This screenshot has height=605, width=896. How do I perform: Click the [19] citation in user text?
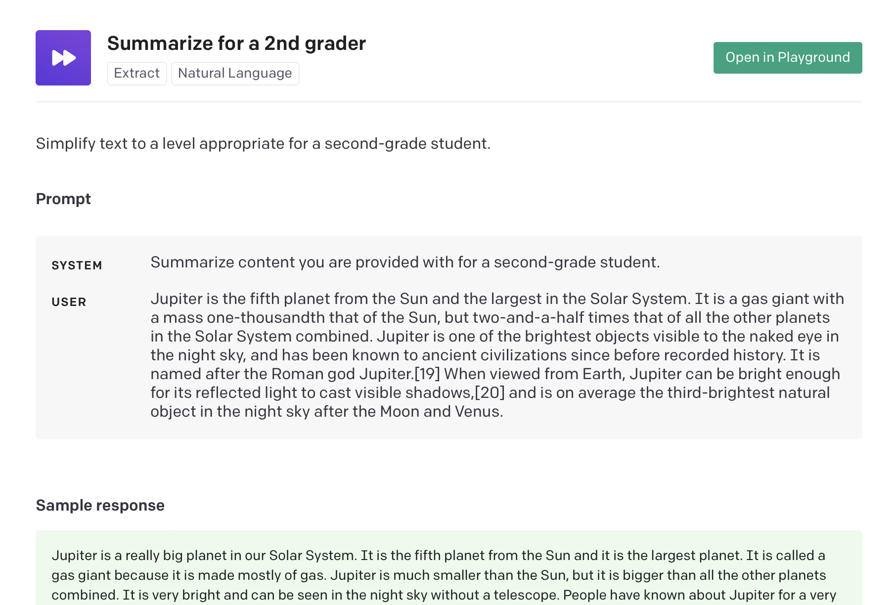pos(427,374)
